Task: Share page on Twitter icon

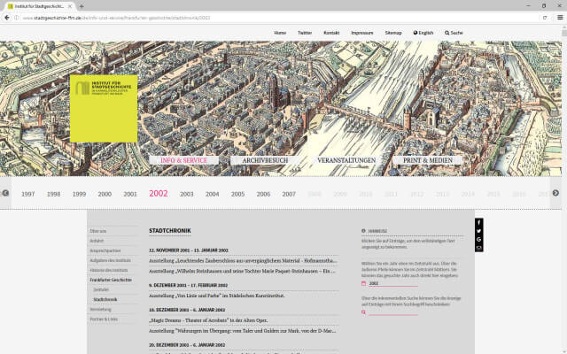Action: (x=478, y=231)
